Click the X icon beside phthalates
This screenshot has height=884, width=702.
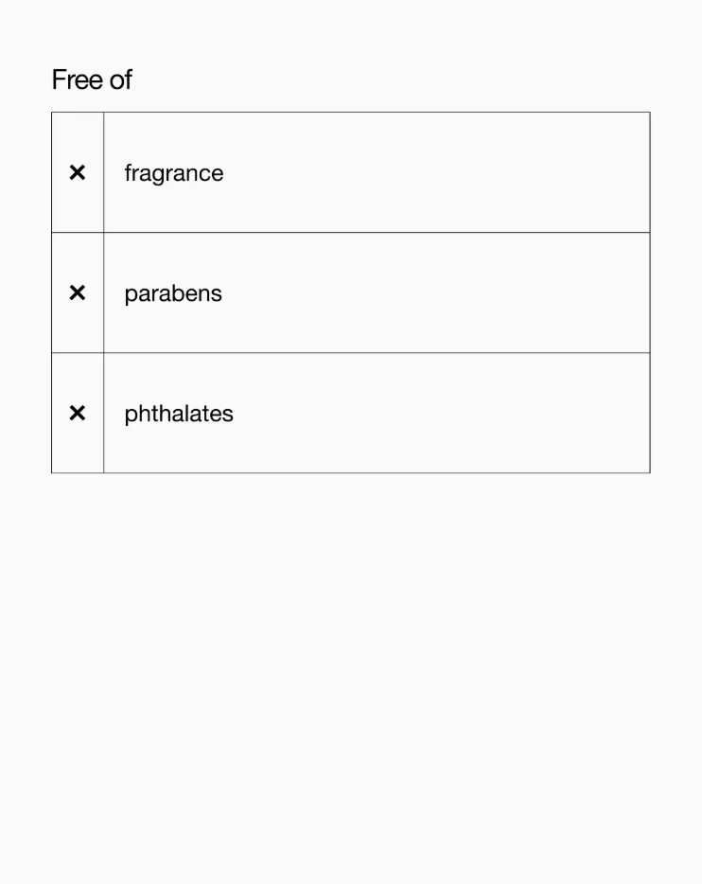click(78, 414)
